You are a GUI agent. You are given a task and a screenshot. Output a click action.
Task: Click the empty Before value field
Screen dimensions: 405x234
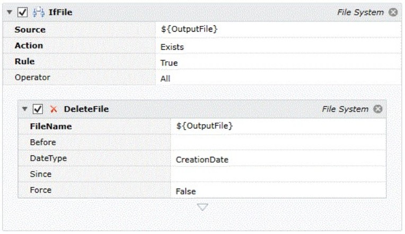coord(278,142)
